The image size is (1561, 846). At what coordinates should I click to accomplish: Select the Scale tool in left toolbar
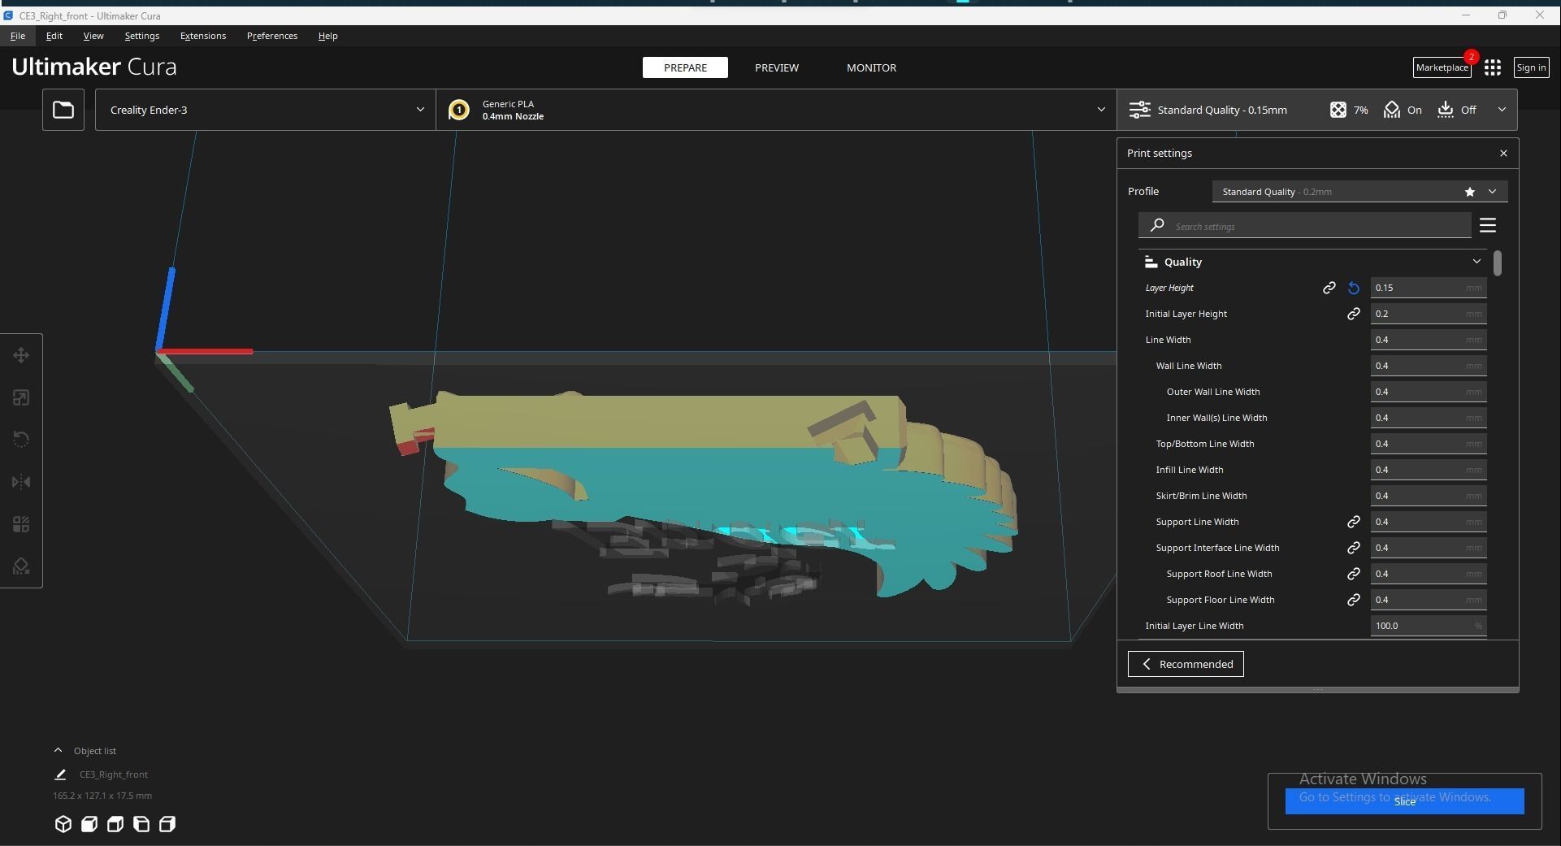[21, 397]
